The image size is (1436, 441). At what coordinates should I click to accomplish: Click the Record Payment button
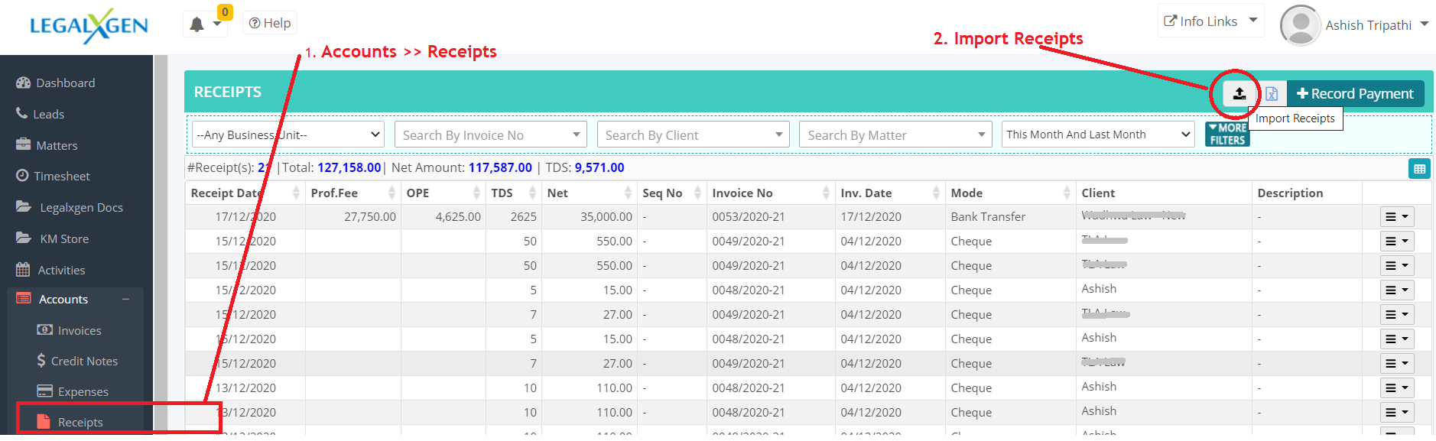click(x=1355, y=93)
